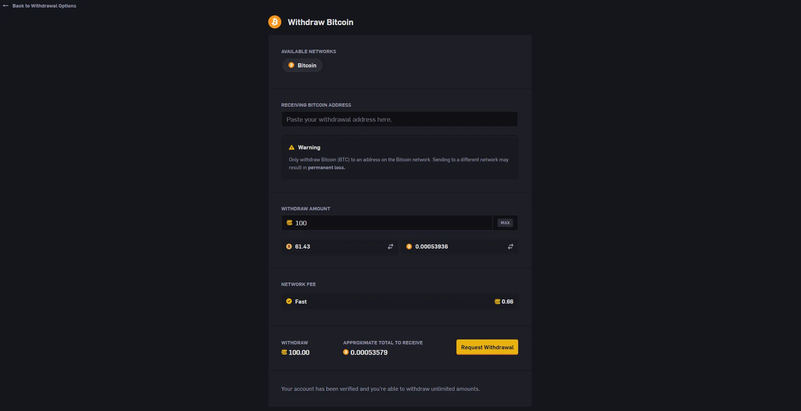Click Request Withdrawal
801x411 pixels.
point(487,347)
